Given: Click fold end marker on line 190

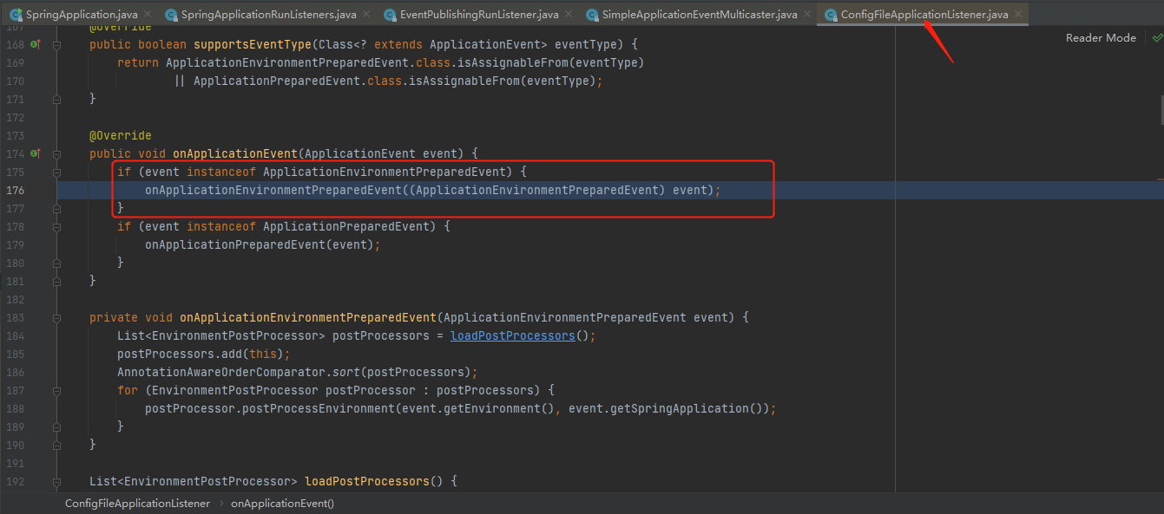Looking at the screenshot, I should click(57, 445).
